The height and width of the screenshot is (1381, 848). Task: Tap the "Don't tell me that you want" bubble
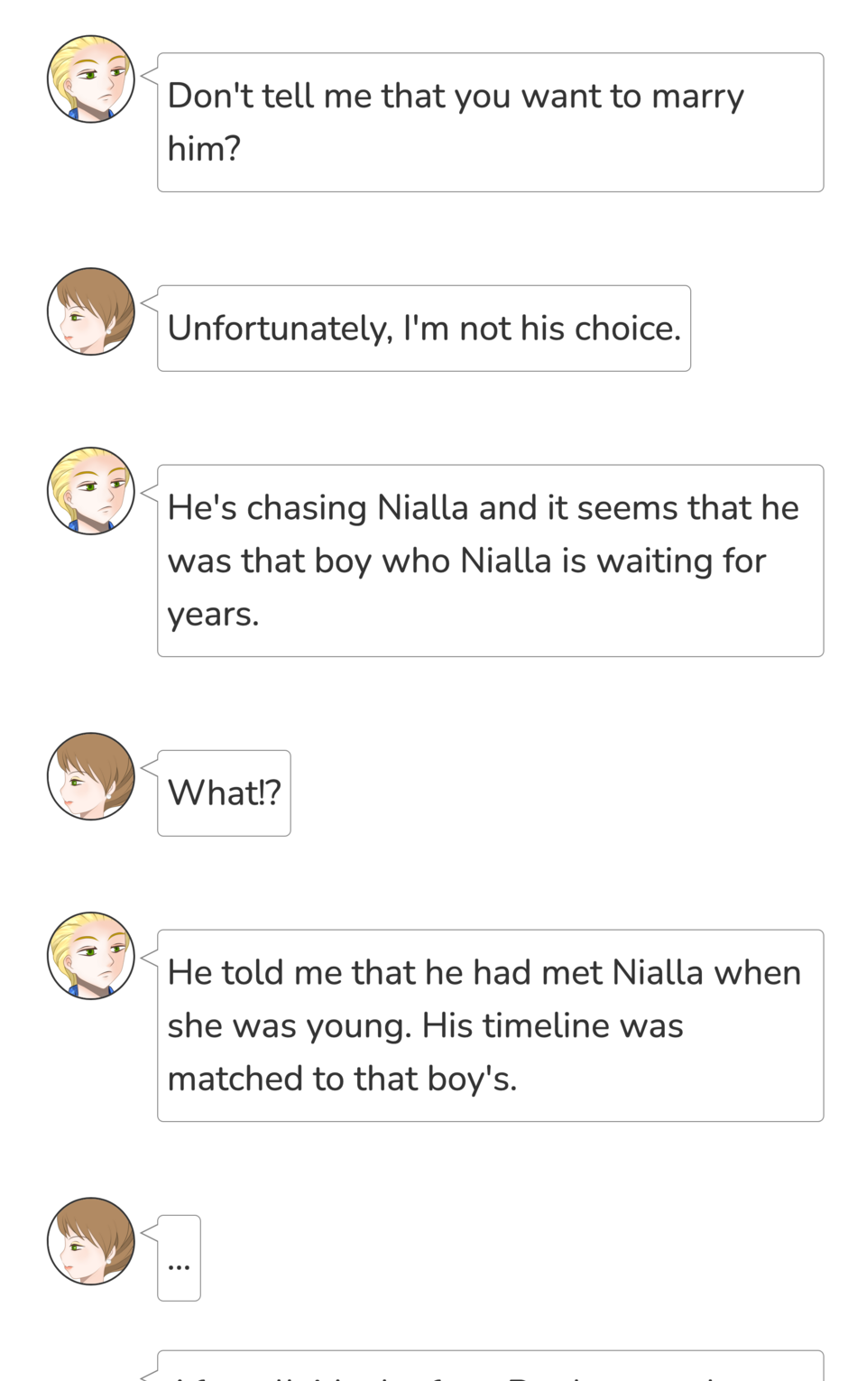[x=490, y=123]
